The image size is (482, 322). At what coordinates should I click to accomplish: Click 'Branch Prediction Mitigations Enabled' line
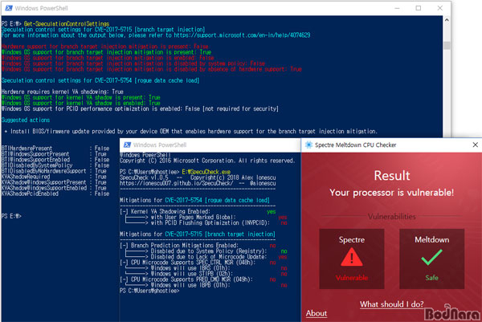coord(198,246)
